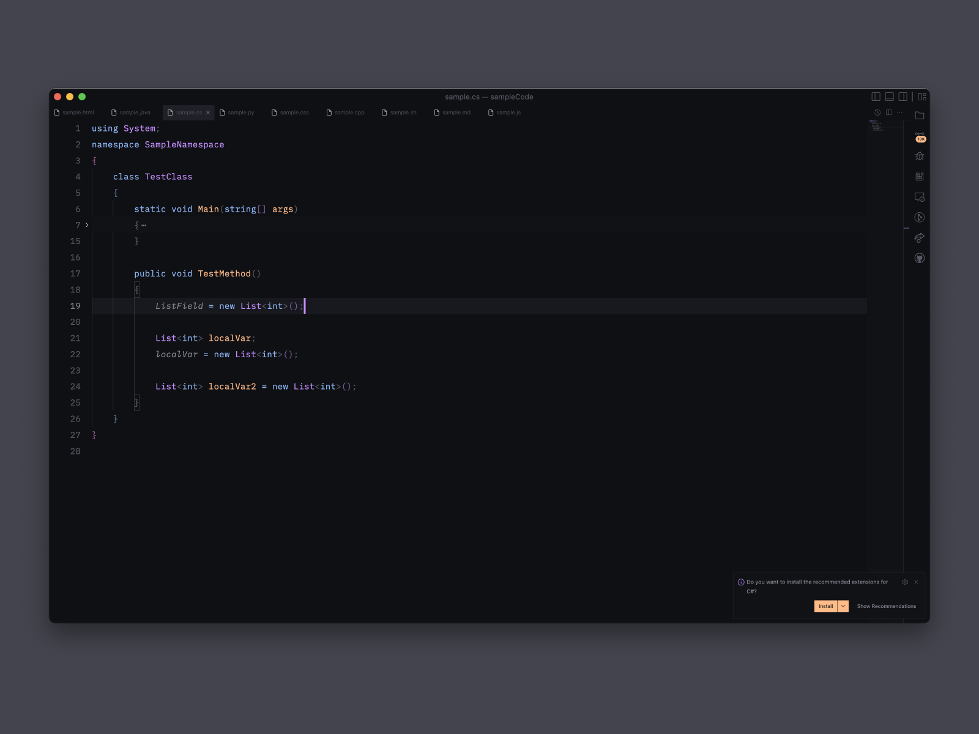This screenshot has height=734, width=979.
Task: Install the recommended C# extensions
Action: (x=825, y=606)
